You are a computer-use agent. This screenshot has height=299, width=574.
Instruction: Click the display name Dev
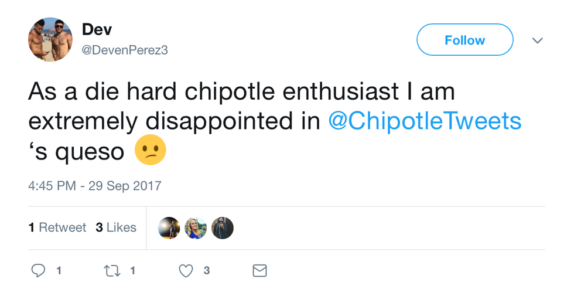(x=95, y=29)
